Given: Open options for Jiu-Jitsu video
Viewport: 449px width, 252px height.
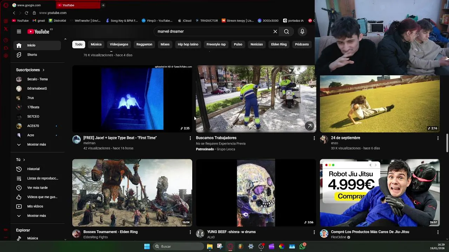Looking at the screenshot, I should 438,232.
